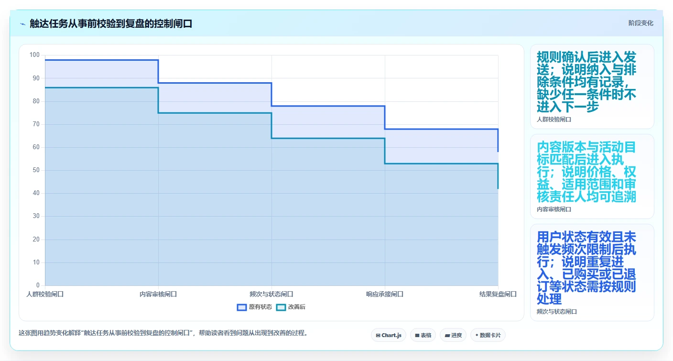The width and height of the screenshot is (673, 361).
Task: Toggle the 改善后 legend swatch
Action: tap(281, 307)
